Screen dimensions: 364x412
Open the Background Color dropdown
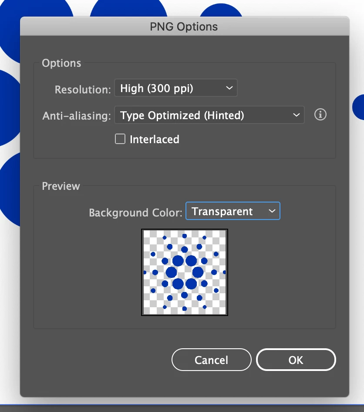(x=233, y=211)
